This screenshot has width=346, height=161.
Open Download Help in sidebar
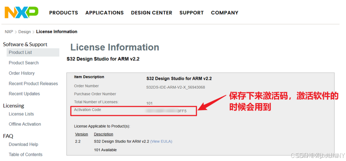(23, 144)
